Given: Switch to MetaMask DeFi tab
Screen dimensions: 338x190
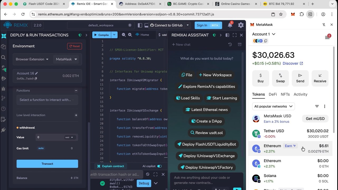Looking at the screenshot, I should [273, 94].
